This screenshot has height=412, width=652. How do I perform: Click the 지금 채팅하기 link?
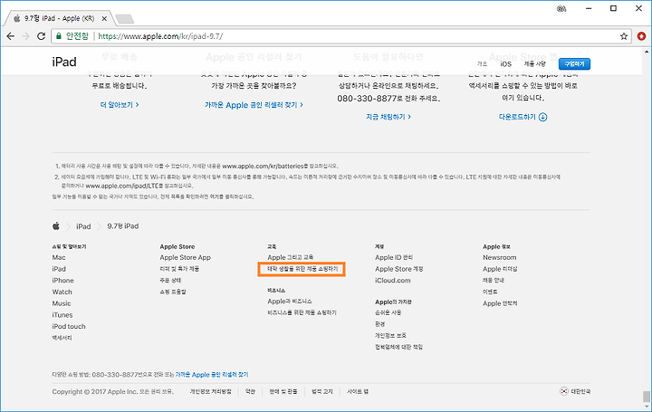388,117
